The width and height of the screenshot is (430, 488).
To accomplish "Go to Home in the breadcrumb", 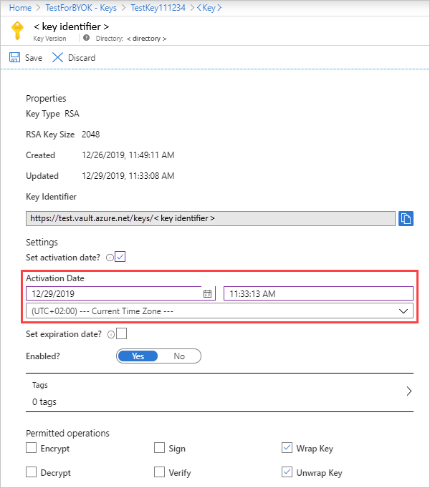I will click(20, 8).
